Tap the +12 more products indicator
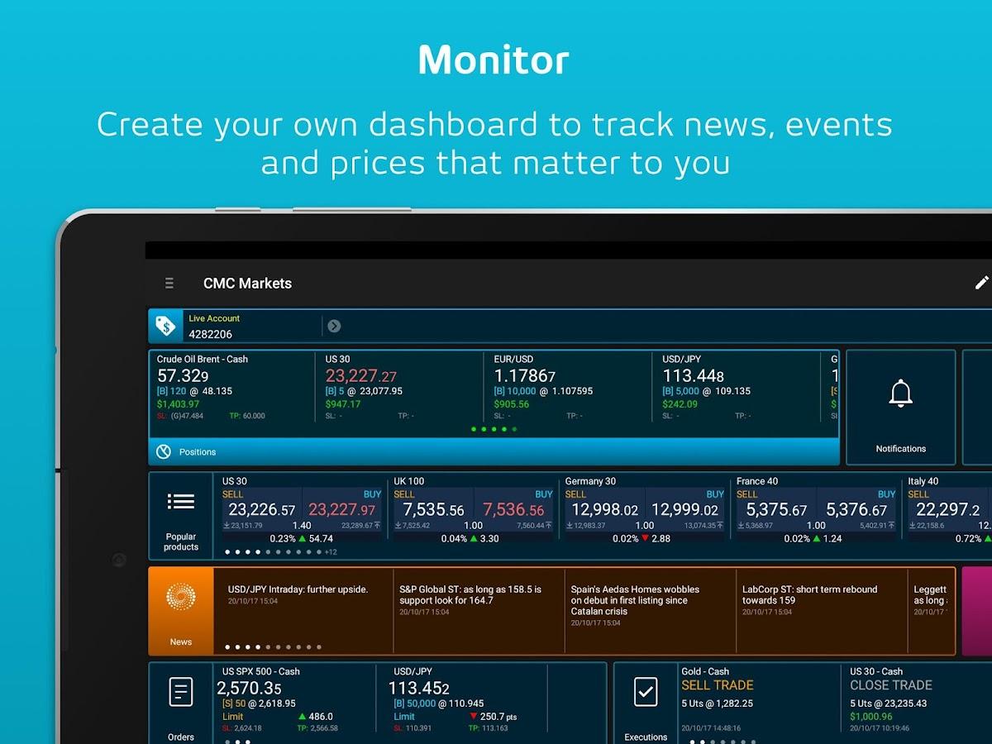The width and height of the screenshot is (992, 744). pos(330,551)
